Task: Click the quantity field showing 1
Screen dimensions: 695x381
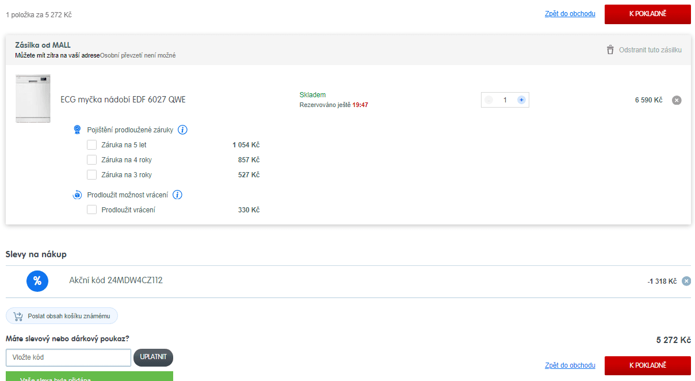Action: pos(505,100)
